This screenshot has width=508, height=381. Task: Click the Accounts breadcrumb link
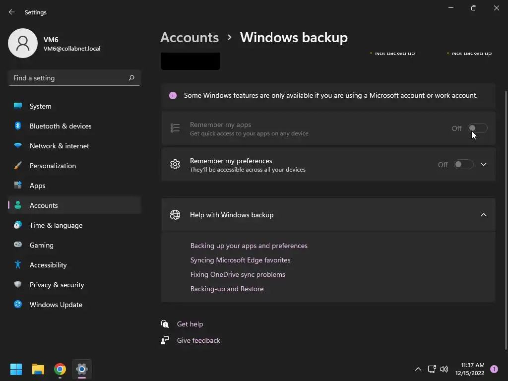(x=190, y=38)
